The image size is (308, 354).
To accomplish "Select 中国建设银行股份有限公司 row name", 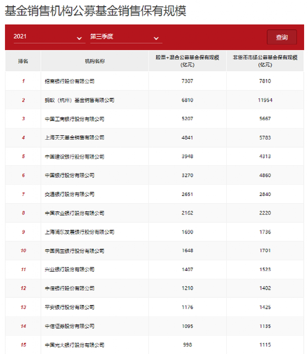I will pyautogui.click(x=74, y=157).
